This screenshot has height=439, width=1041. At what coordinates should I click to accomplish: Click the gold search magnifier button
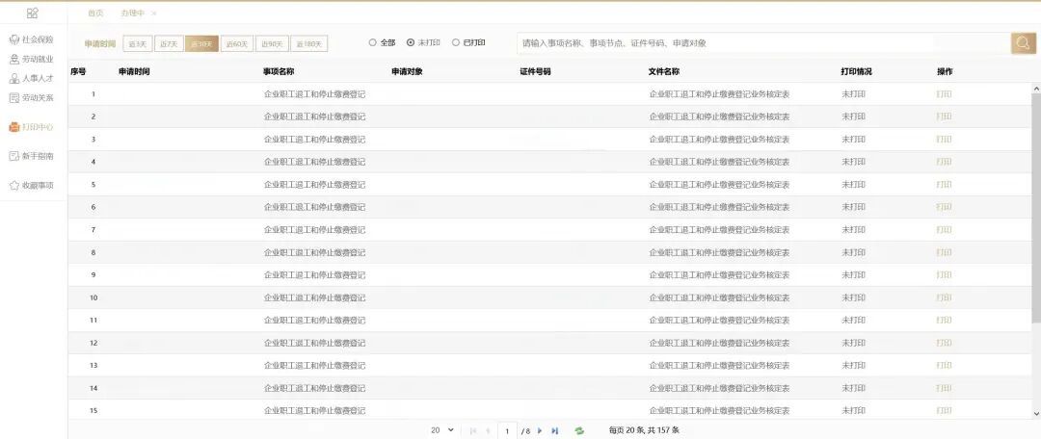(1023, 43)
